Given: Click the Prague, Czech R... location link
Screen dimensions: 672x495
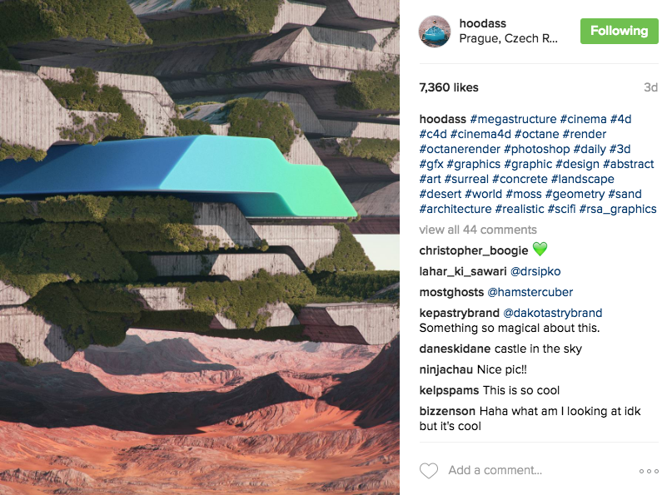Looking at the screenshot, I should [x=508, y=38].
